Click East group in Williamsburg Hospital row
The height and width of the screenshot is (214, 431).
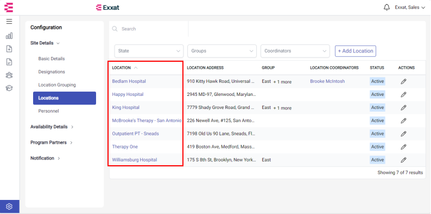[x=267, y=160]
